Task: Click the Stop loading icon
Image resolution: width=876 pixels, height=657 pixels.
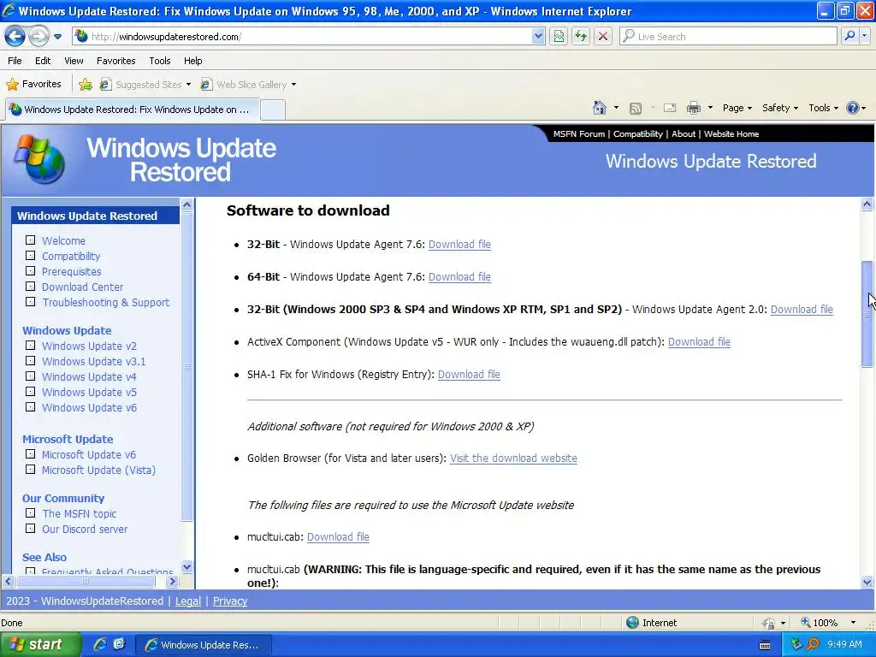Action: (x=603, y=36)
